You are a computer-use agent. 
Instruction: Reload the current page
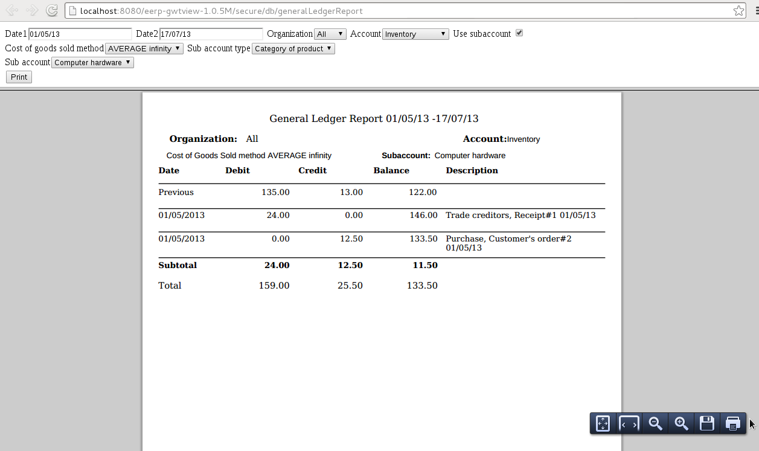click(52, 10)
